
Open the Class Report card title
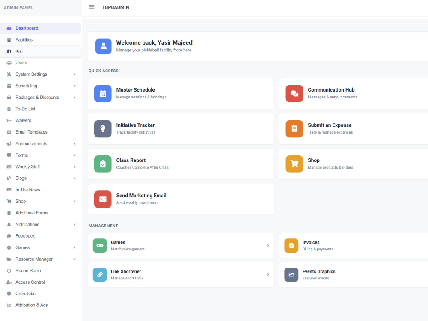click(x=131, y=160)
